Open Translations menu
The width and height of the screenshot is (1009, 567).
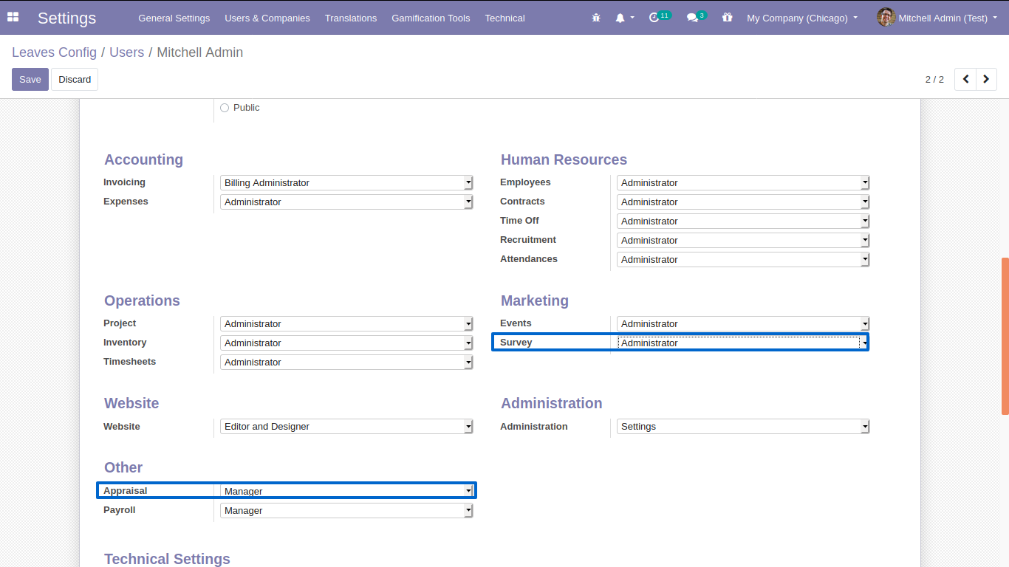pyautogui.click(x=351, y=18)
